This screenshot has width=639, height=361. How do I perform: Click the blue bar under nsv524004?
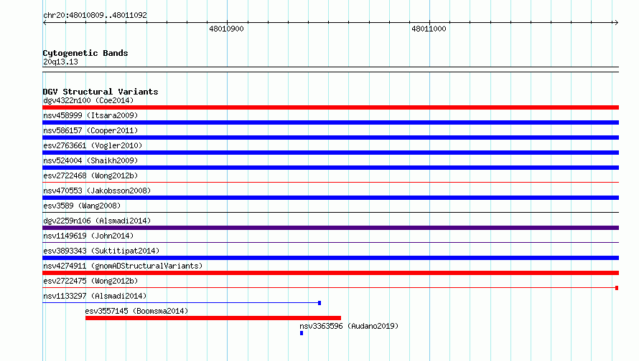[330, 168]
